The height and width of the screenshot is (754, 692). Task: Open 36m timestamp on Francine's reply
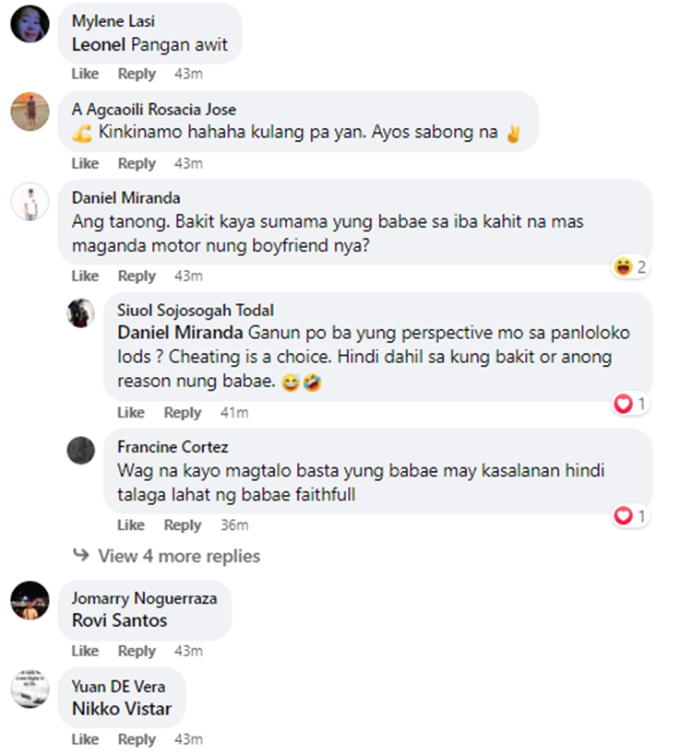tap(234, 524)
